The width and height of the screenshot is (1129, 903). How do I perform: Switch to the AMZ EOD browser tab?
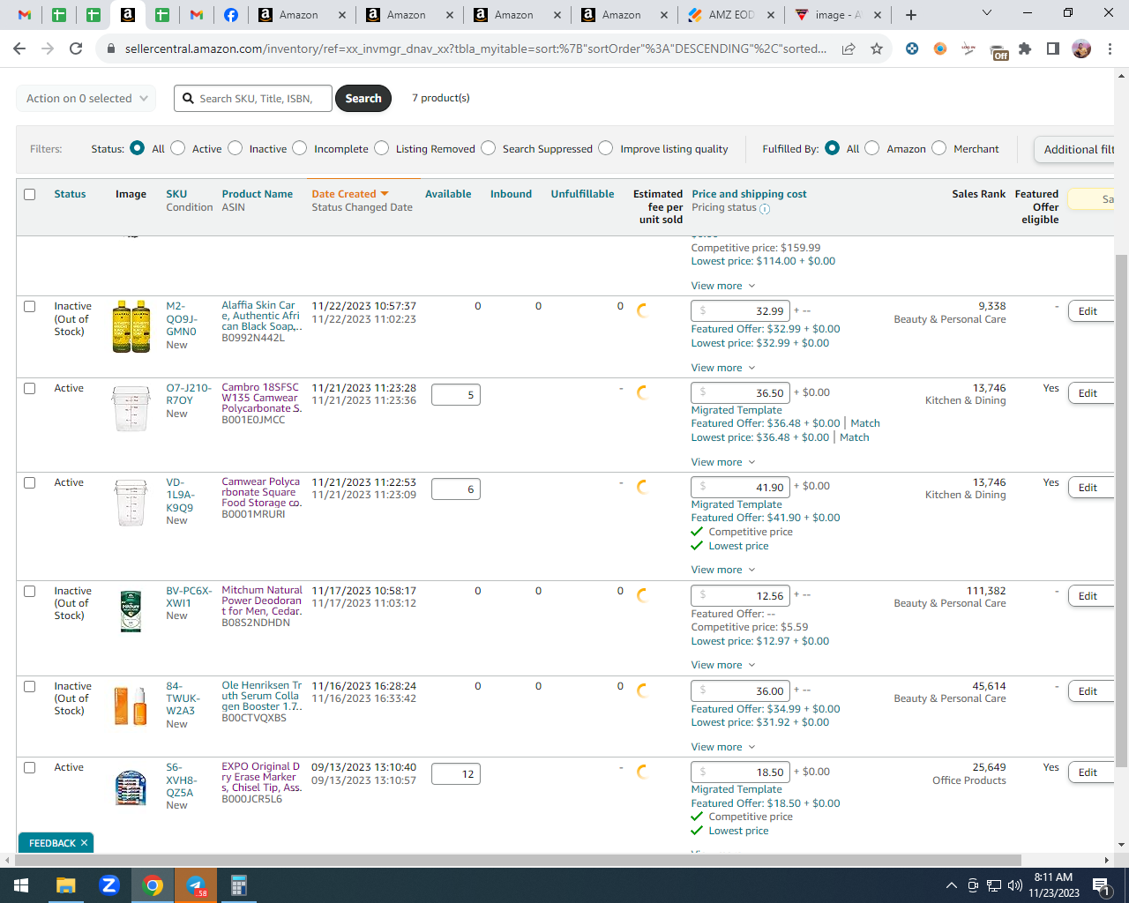[732, 15]
